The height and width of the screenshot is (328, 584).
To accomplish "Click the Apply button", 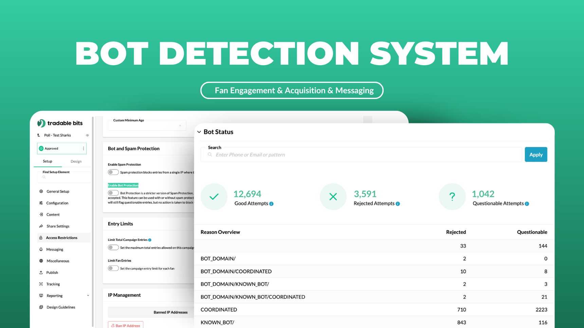I will [536, 155].
